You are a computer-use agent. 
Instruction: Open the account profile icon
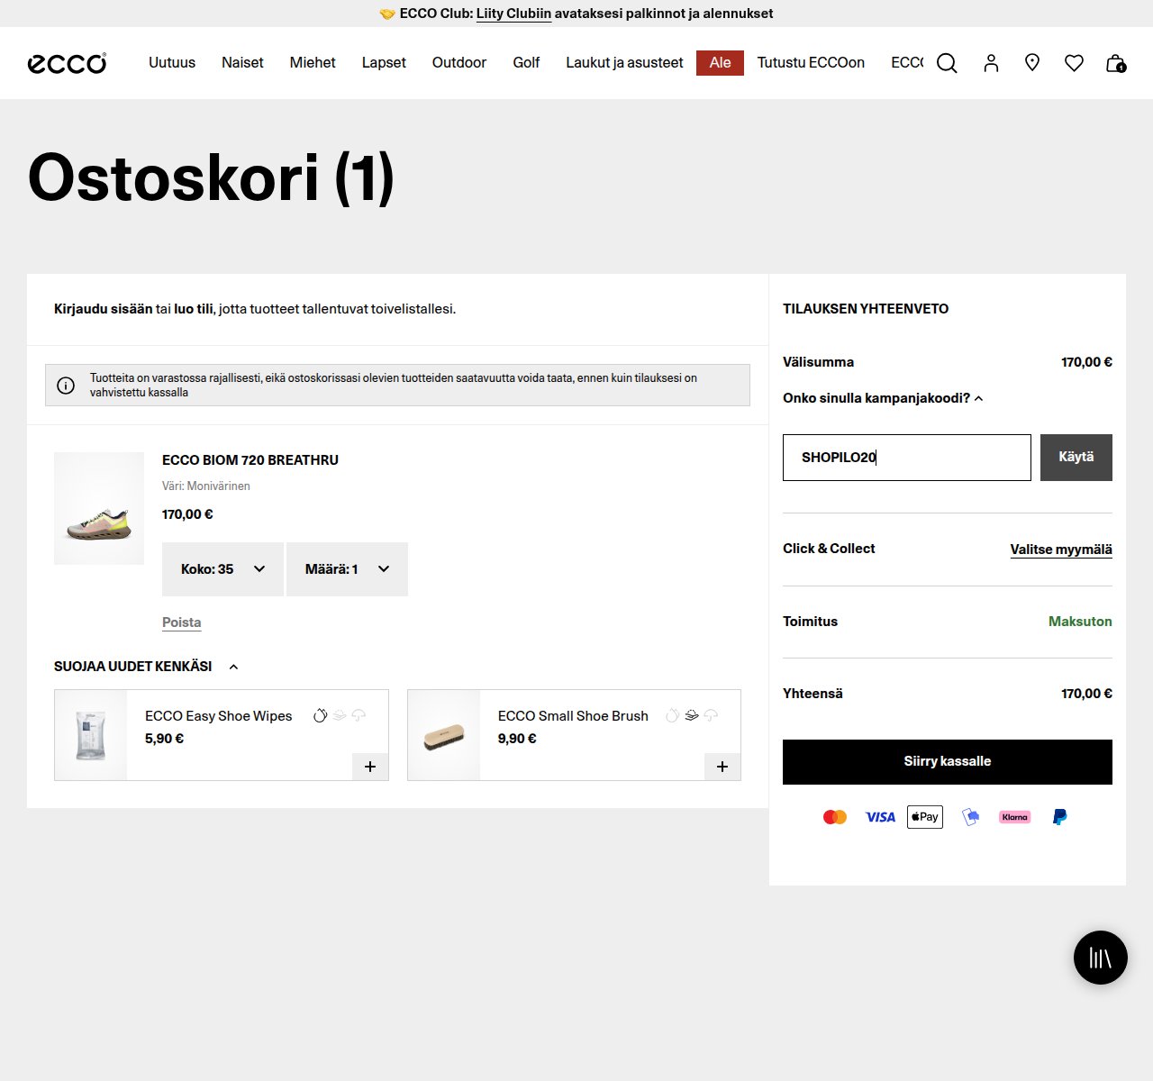[991, 63]
